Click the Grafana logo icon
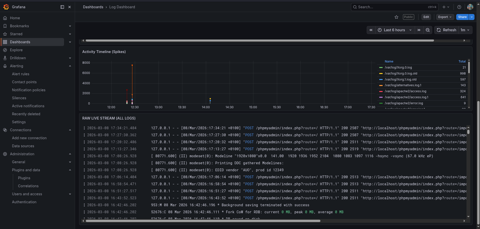This screenshot has width=480, height=229. tap(6, 7)
